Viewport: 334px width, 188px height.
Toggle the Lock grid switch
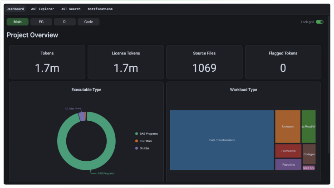click(319, 22)
